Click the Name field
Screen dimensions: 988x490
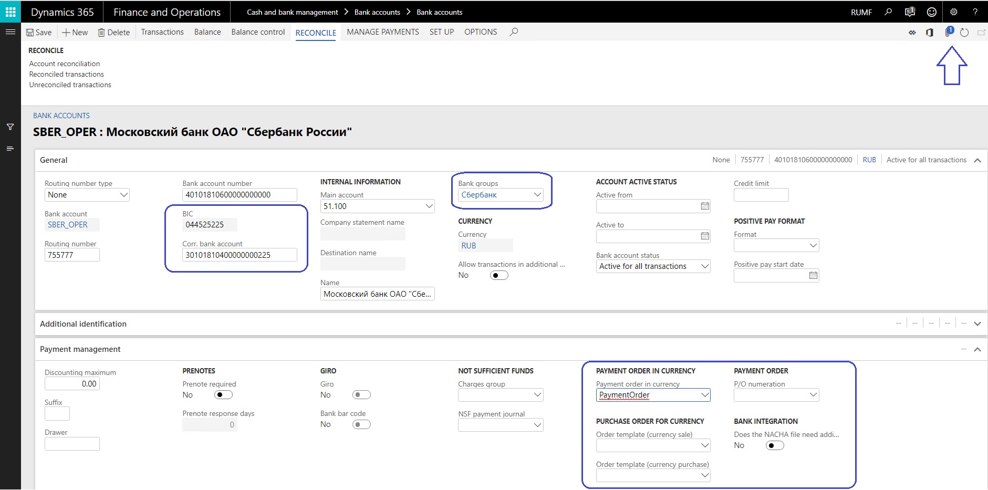click(x=377, y=294)
